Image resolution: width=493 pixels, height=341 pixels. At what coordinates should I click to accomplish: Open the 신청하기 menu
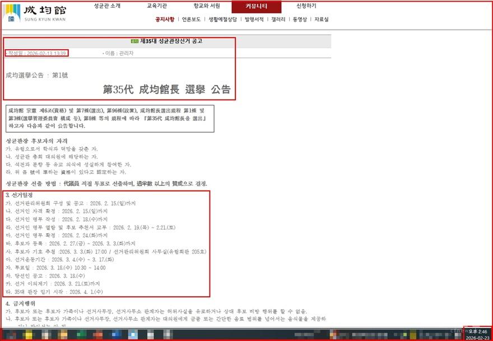[x=306, y=6]
